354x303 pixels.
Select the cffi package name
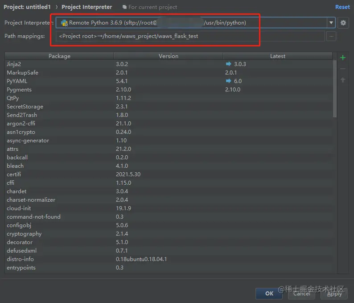pyautogui.click(x=10, y=183)
